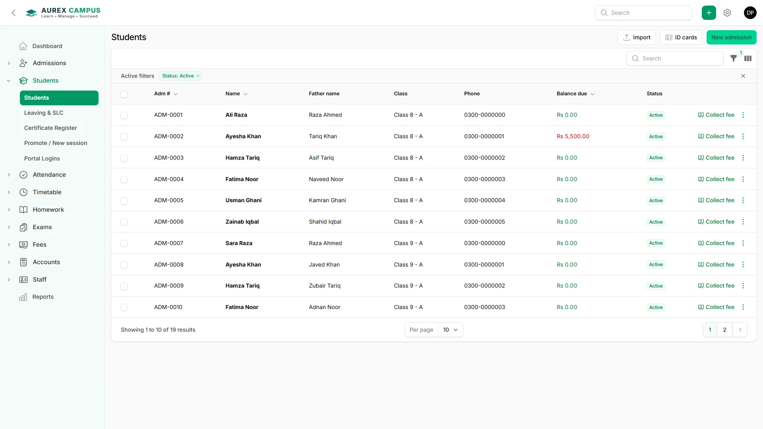Open the DP user avatar menu
This screenshot has height=429, width=763.
coord(750,13)
